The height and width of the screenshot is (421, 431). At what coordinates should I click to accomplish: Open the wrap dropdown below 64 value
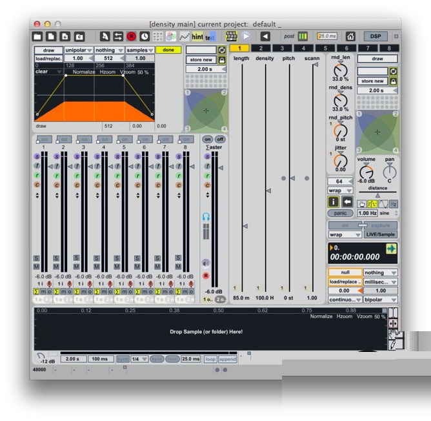click(x=340, y=190)
